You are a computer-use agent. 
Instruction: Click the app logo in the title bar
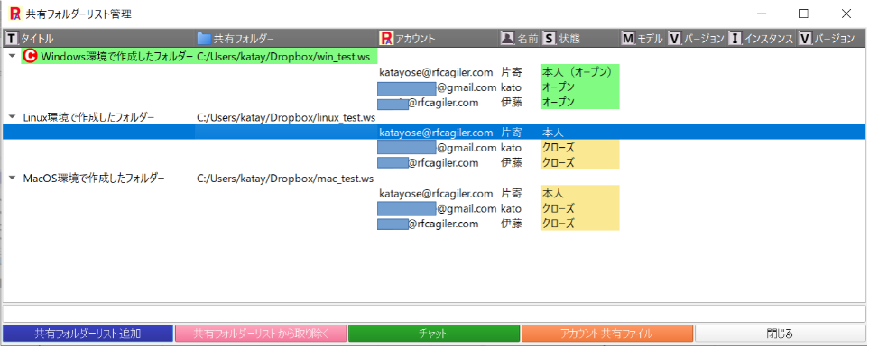[x=15, y=14]
